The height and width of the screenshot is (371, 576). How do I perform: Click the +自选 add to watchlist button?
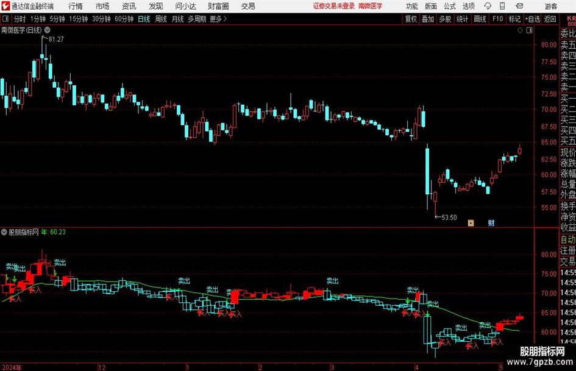tap(533, 19)
